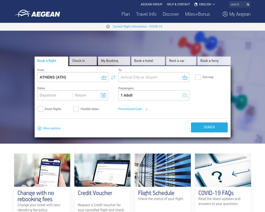
Task: Click the departing plane icon in From field
Action: [x=104, y=78]
